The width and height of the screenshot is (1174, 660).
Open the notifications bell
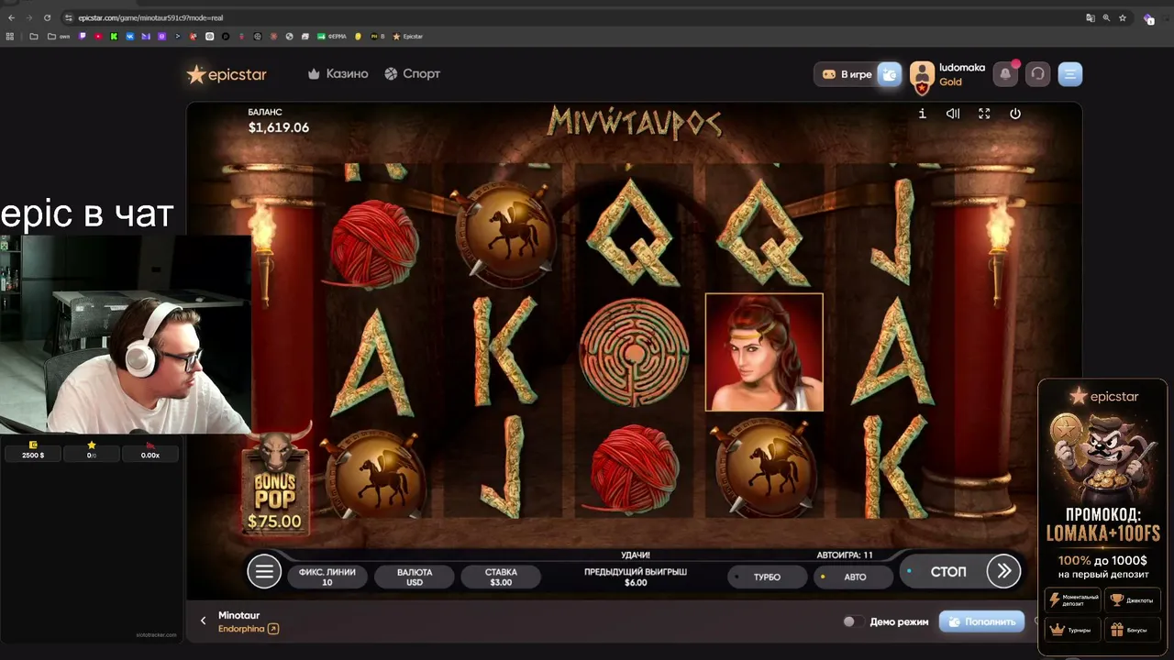tap(1006, 74)
